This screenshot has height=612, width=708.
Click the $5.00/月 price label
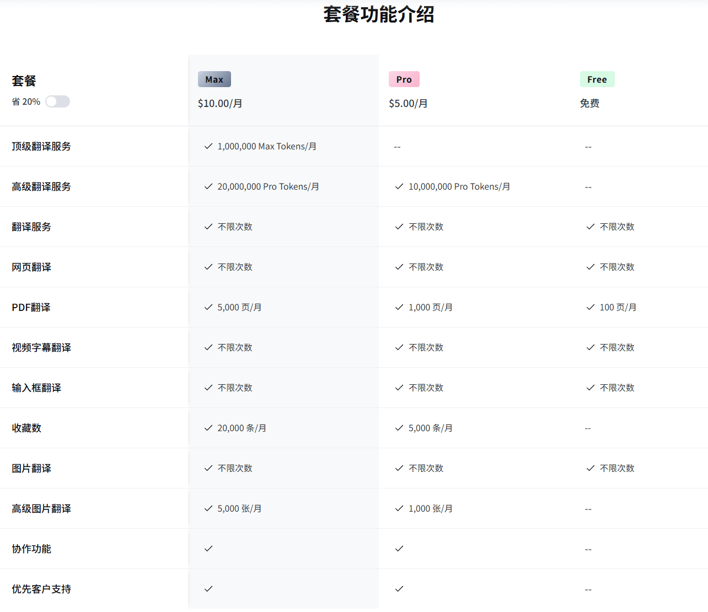click(x=408, y=103)
